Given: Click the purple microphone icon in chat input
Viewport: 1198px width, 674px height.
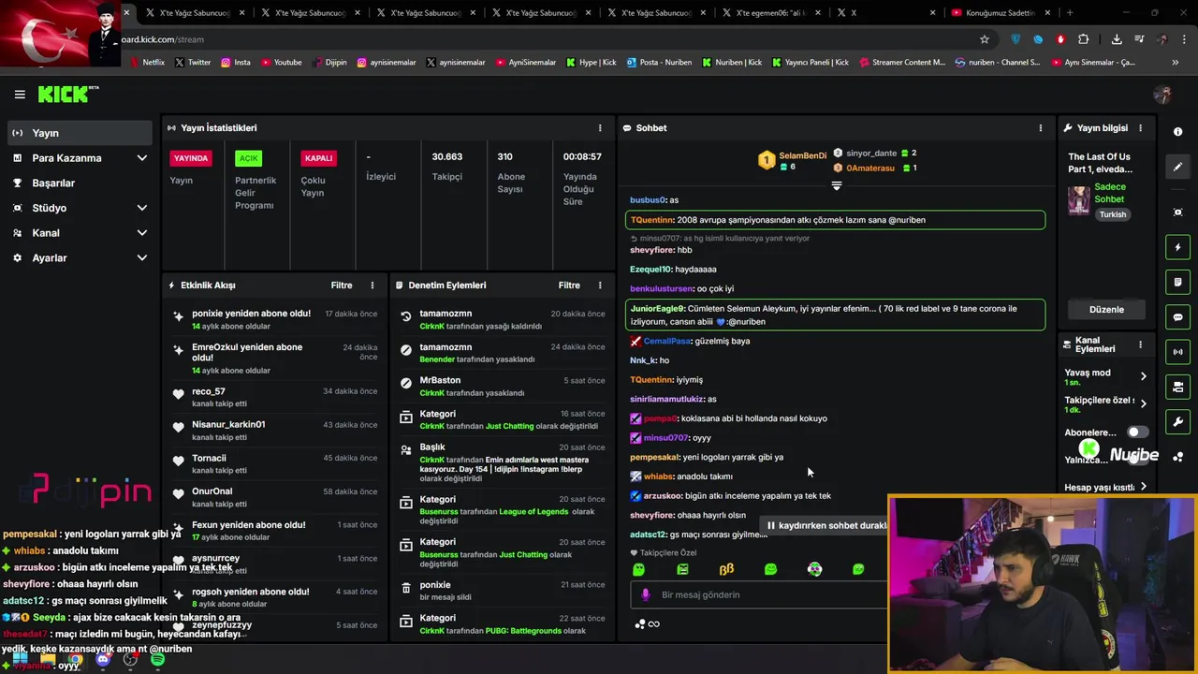Looking at the screenshot, I should click(645, 594).
